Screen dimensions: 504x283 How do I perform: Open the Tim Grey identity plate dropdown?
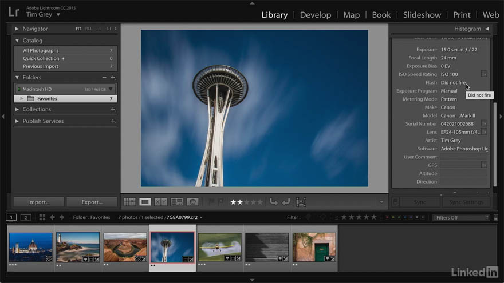(58, 15)
